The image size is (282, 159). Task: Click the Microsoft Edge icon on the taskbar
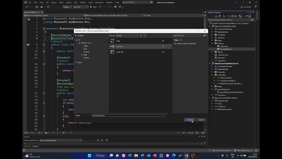[174, 155]
